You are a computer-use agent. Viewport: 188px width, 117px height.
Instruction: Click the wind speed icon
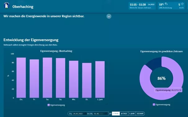pyautogui.click(x=182, y=4)
